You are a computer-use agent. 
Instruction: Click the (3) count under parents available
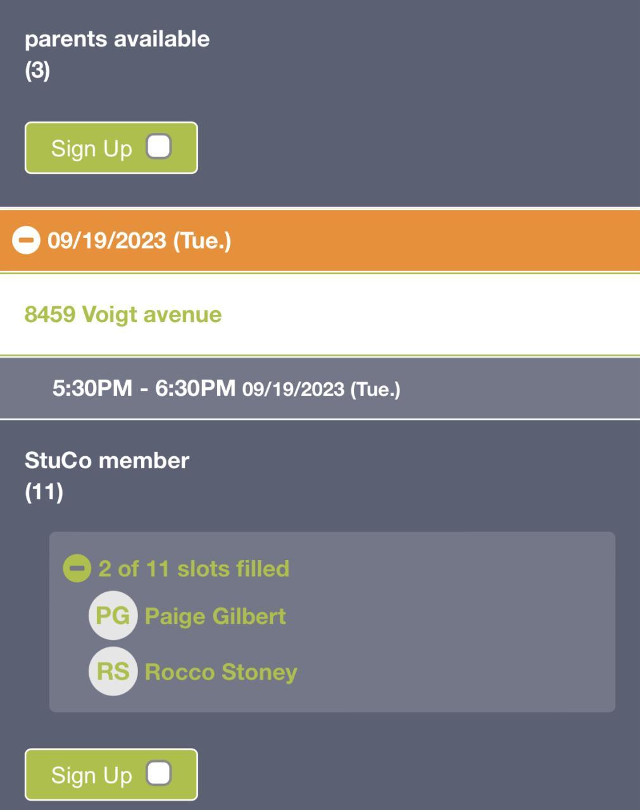37,70
